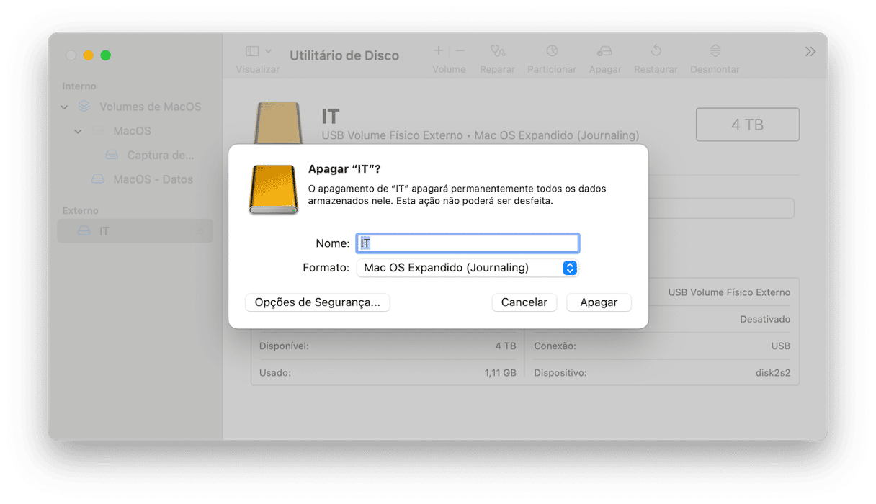Viewport: 876px width, 504px height.
Task: Confirm erase with the Apagar button
Action: point(599,302)
